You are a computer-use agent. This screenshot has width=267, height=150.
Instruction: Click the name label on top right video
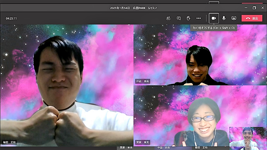click(x=143, y=81)
